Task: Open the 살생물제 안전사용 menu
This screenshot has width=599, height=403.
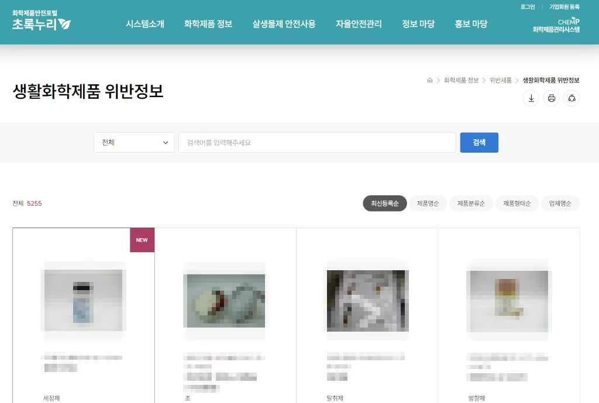Action: [x=284, y=24]
